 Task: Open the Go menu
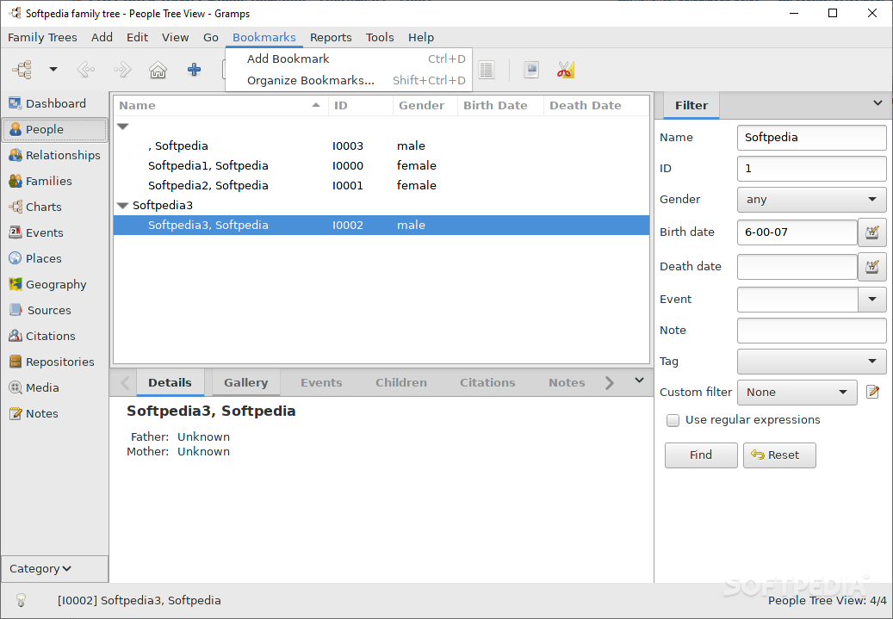[x=211, y=38]
